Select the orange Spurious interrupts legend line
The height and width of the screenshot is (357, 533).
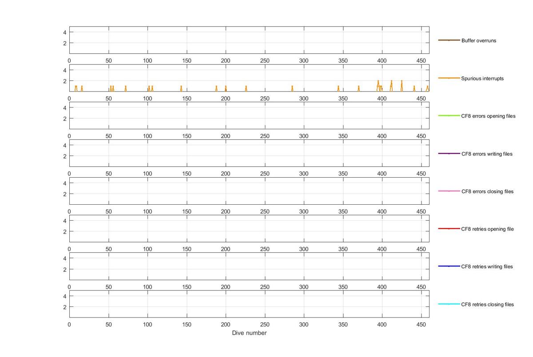449,78
